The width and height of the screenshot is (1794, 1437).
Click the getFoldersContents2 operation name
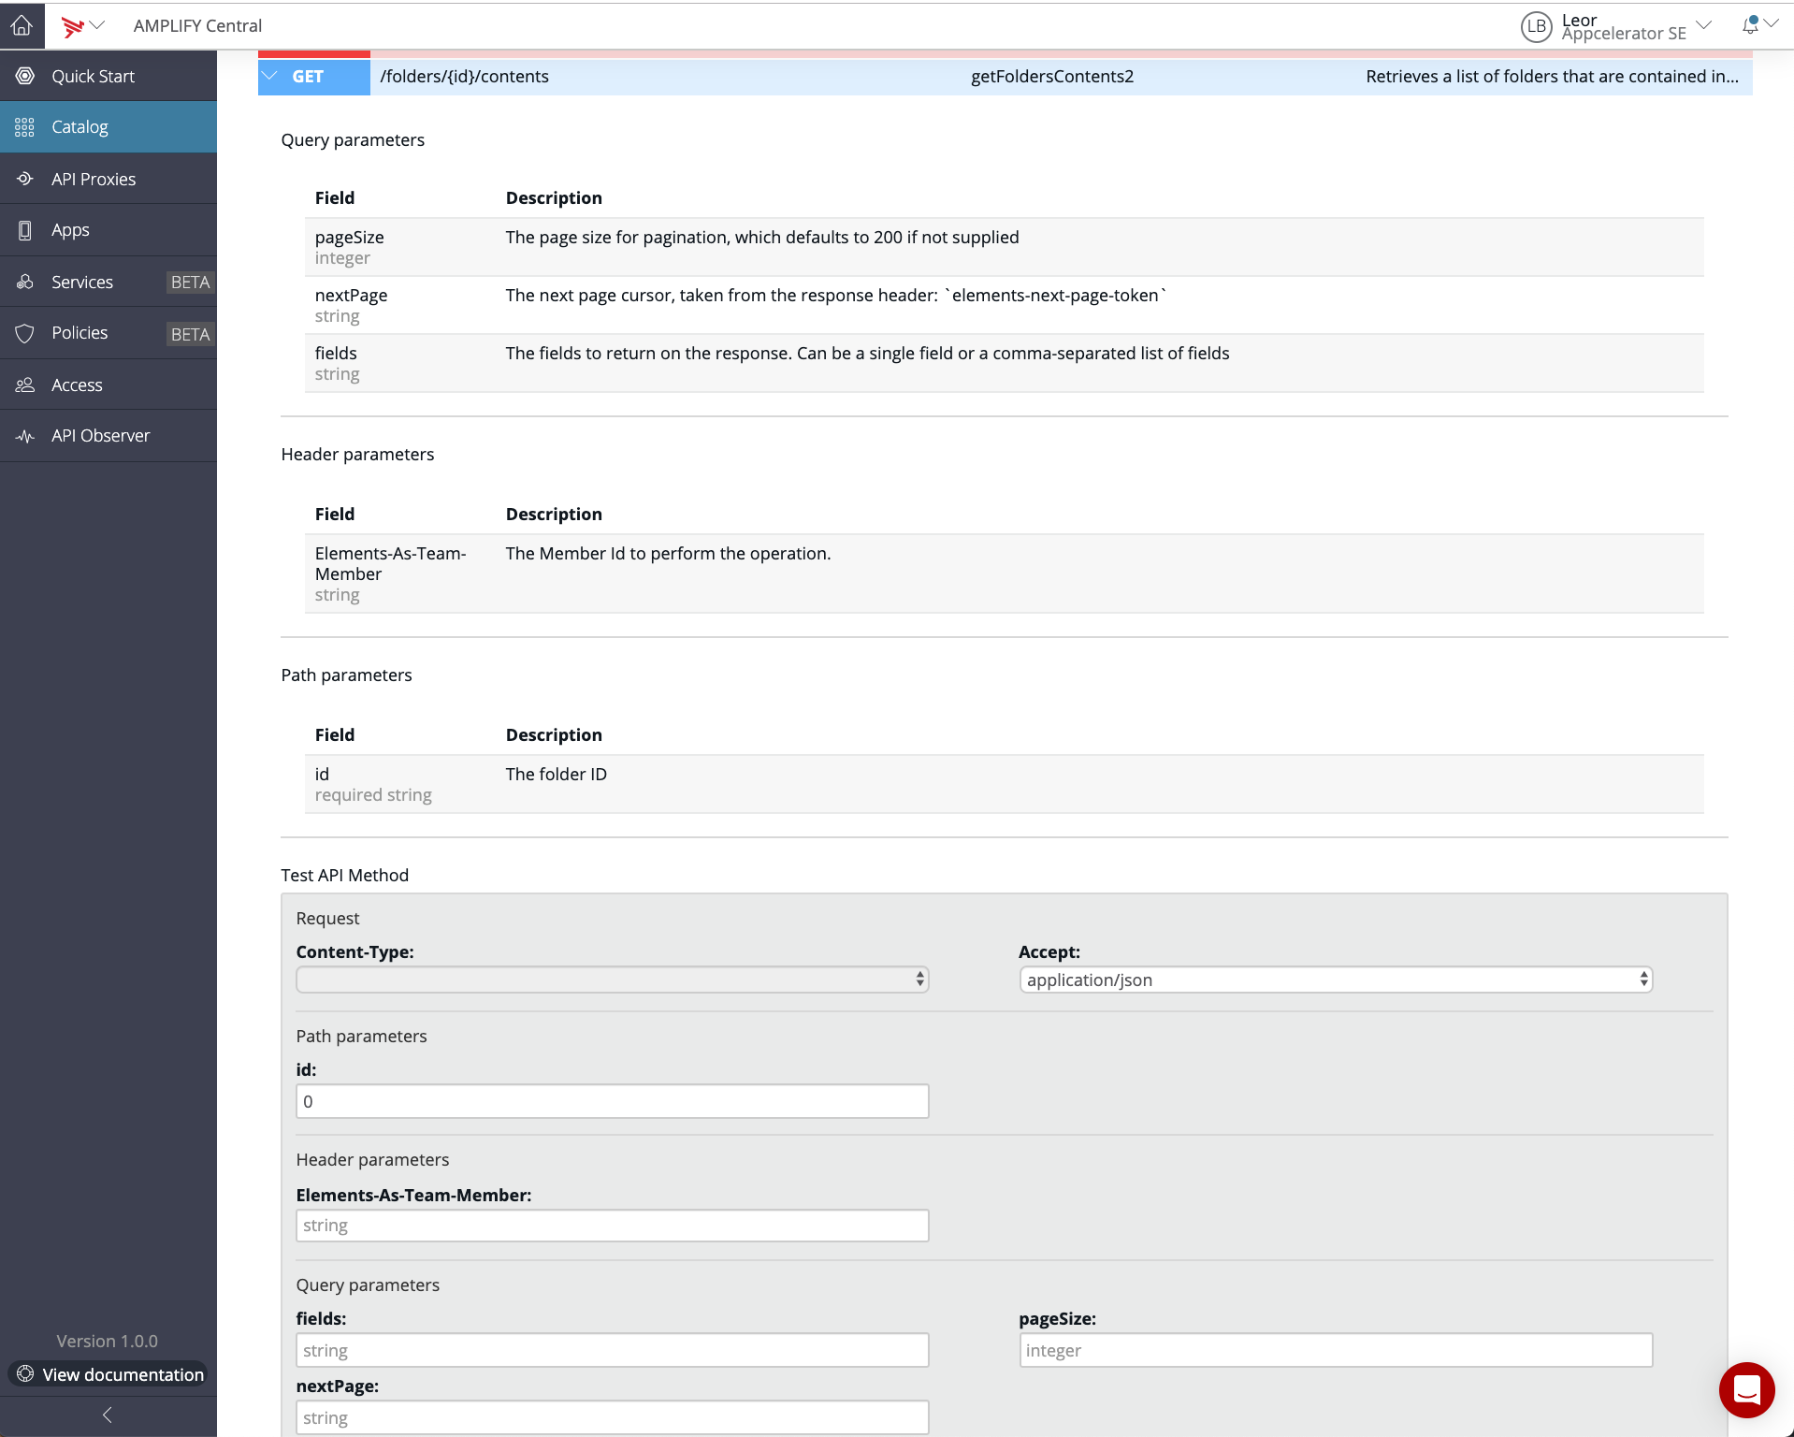click(x=1052, y=77)
